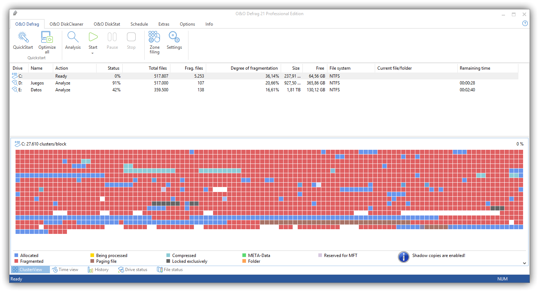539x292 pixels.
Task: Click the Paging file brown swatch
Action: [92, 261]
